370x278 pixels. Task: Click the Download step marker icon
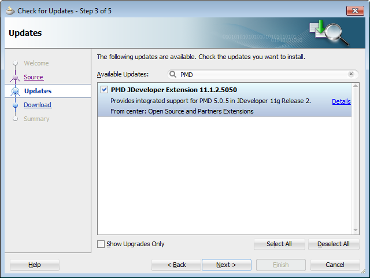(16, 105)
